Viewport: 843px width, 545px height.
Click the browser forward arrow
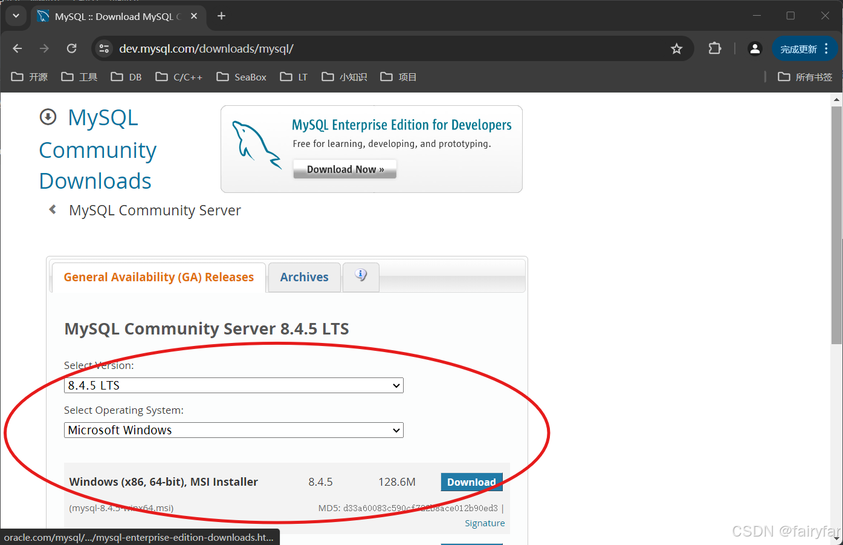click(x=44, y=48)
